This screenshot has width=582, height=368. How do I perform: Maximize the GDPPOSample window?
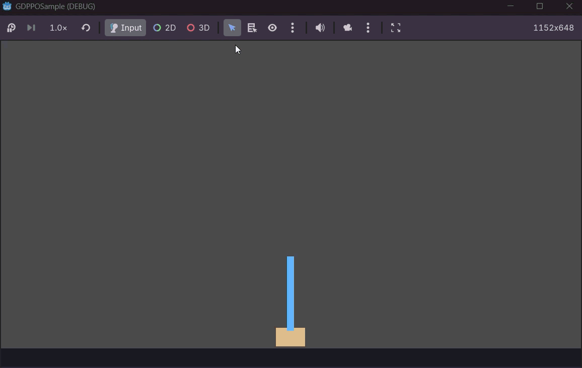(540, 7)
